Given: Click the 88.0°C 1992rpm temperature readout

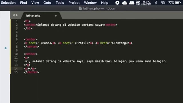Looking at the screenshot, I should (146, 3).
